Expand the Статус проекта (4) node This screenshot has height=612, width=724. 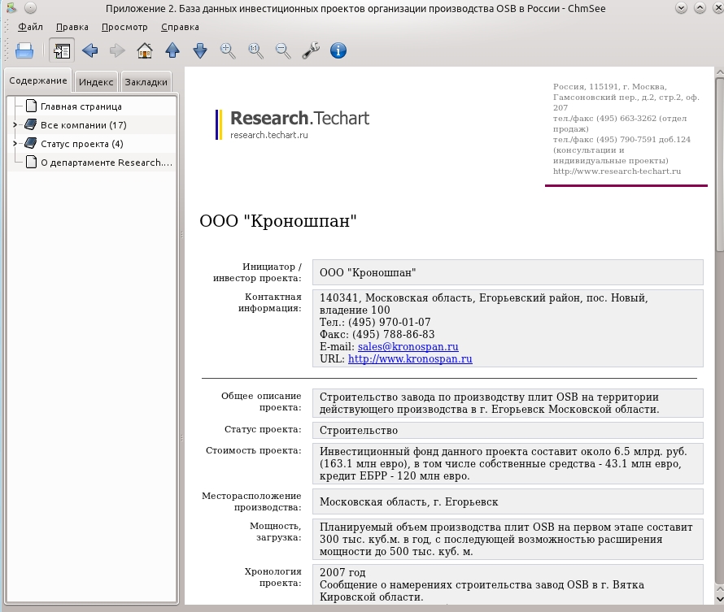15,144
